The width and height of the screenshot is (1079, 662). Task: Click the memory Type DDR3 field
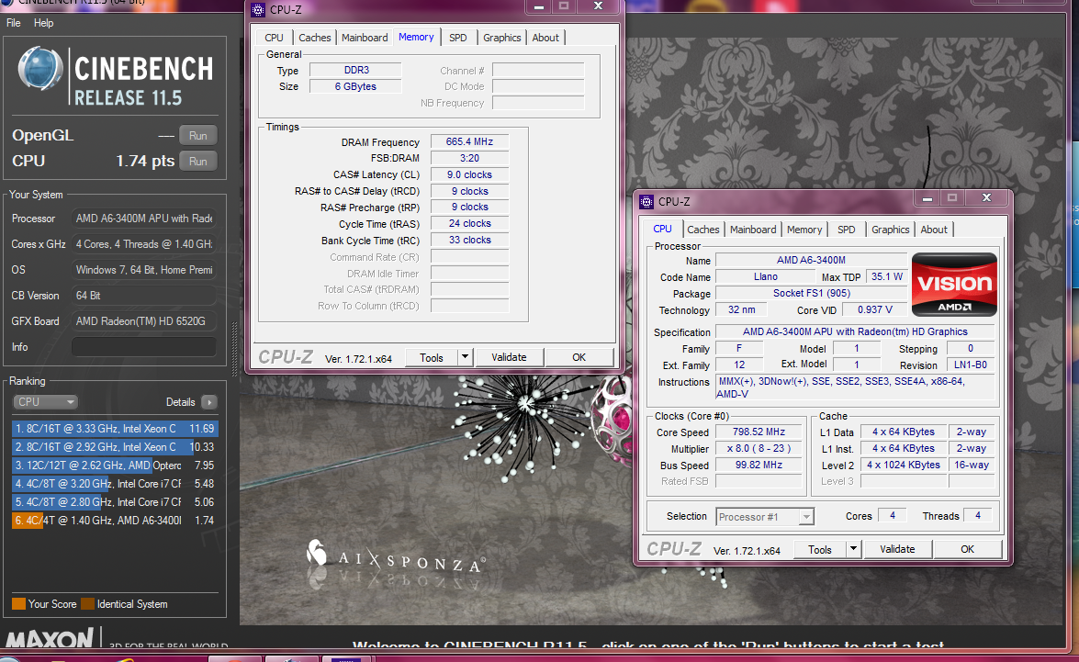(x=355, y=70)
